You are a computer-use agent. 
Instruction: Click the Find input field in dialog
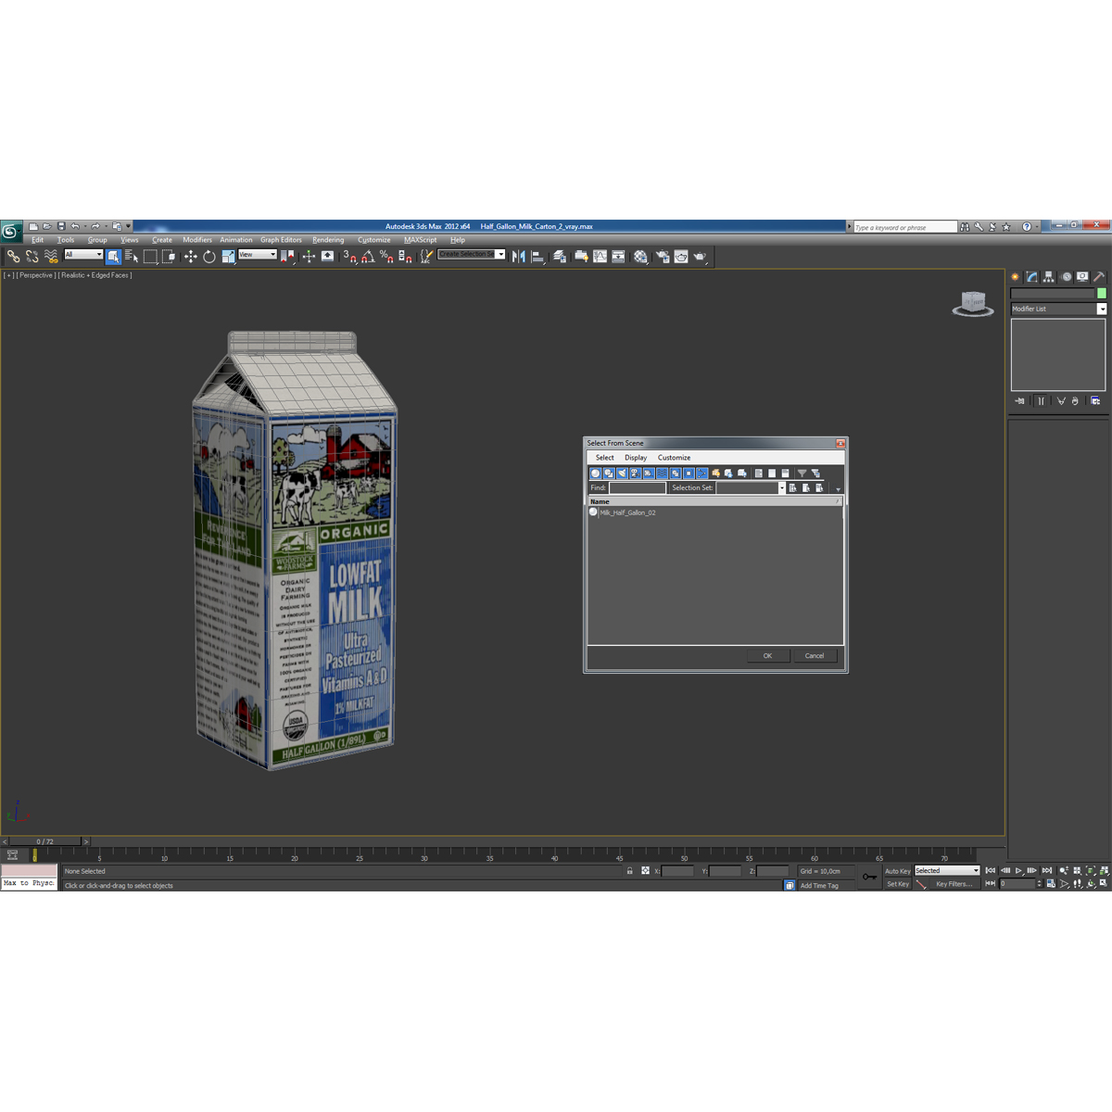638,487
